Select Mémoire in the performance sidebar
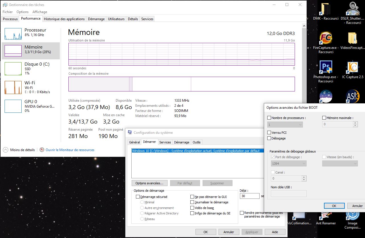Screen dimensions: 365x238 point(31,51)
